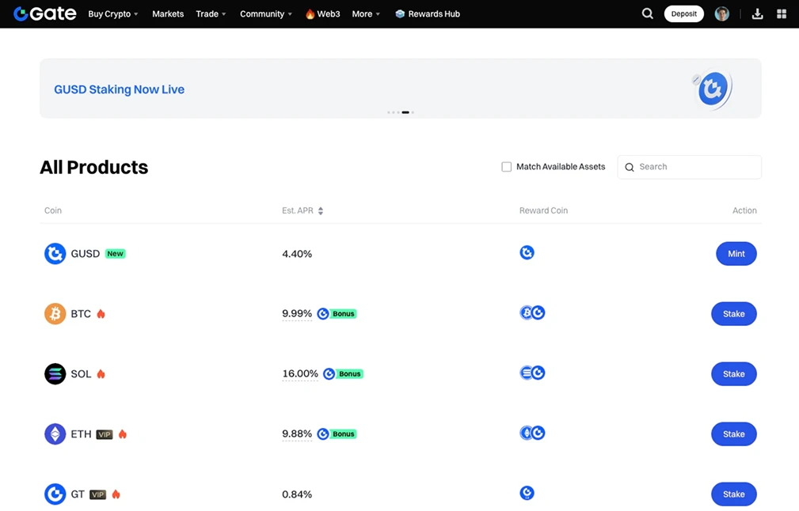This screenshot has width=799, height=511.
Task: Focus the product Search field
Action: pos(689,167)
